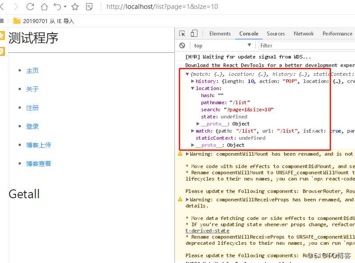Image resolution: width=355 pixels, height=263 pixels.
Task: Open reading mode note icon
Action: pyautogui.click(x=89, y=7)
